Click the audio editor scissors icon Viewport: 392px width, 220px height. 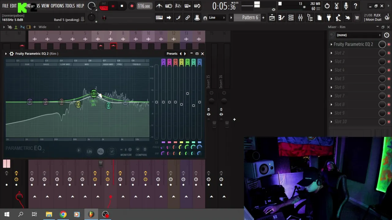coord(337,6)
